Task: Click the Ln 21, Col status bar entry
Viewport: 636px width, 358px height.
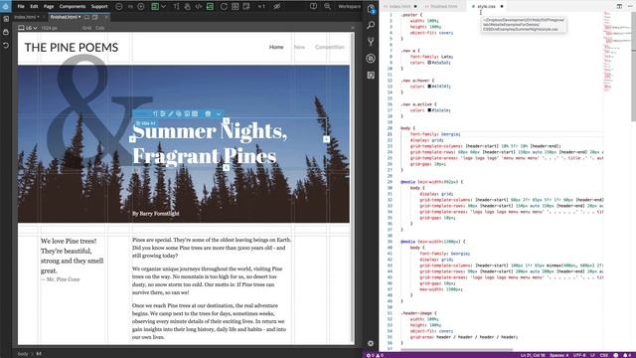Action: click(x=533, y=355)
